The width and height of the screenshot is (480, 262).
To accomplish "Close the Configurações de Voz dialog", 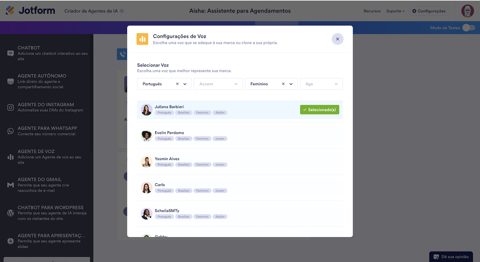I will click(x=337, y=39).
